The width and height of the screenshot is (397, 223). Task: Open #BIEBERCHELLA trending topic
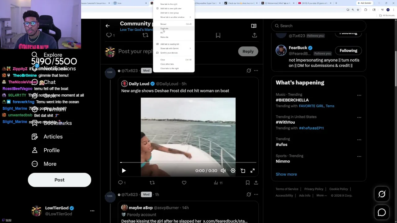[x=292, y=100]
